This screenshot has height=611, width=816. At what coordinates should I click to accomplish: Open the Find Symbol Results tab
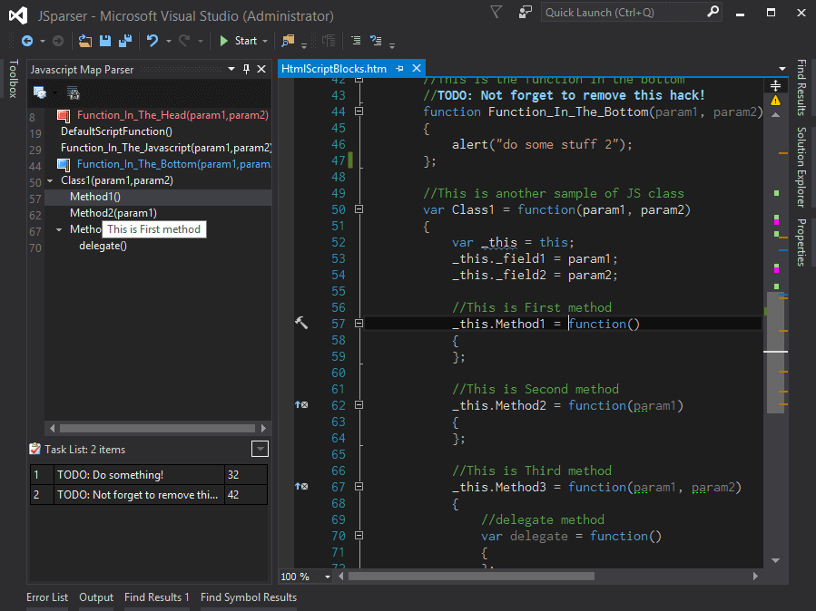point(249,597)
